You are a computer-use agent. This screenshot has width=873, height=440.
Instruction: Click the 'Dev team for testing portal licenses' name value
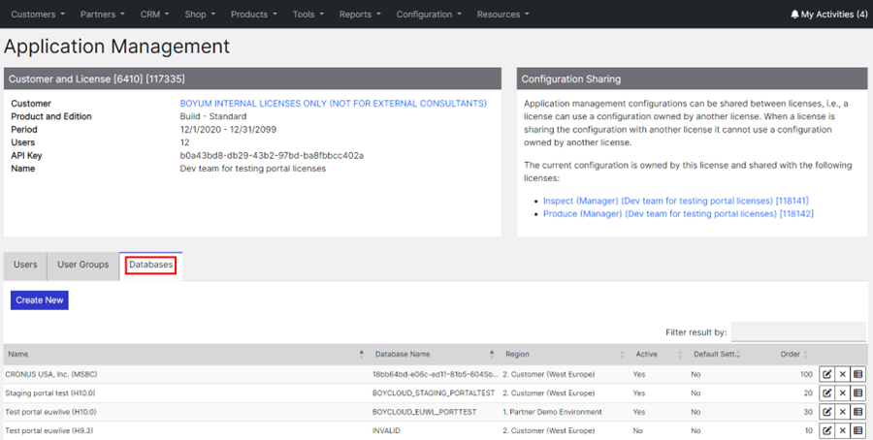click(x=253, y=169)
